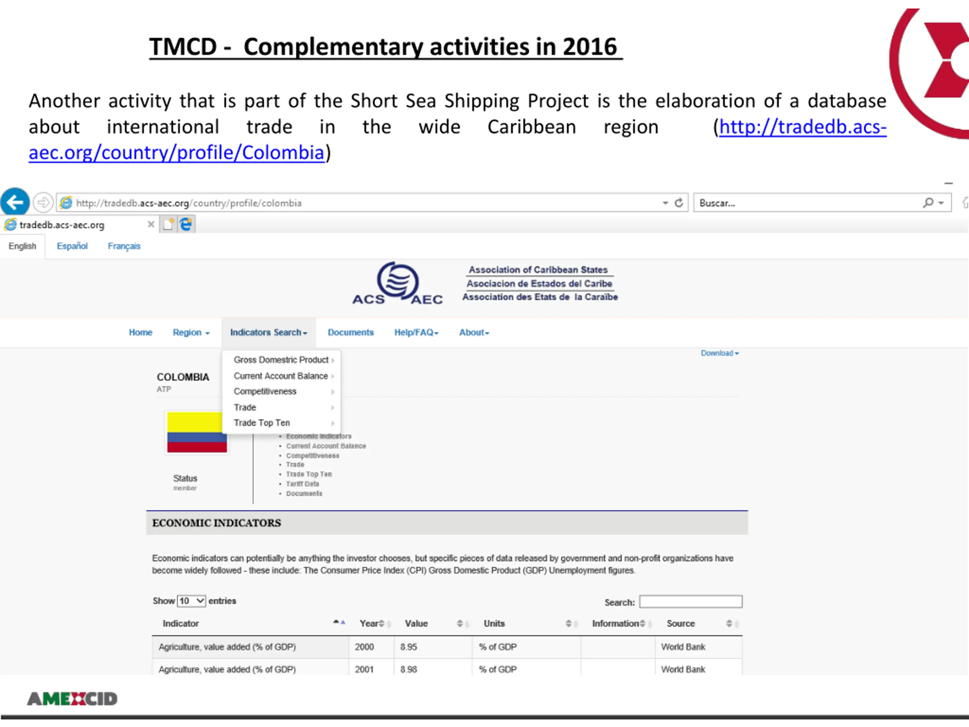Jump to Competitiveness in the bullet list
Viewport: 969px width, 727px height.
[x=312, y=456]
